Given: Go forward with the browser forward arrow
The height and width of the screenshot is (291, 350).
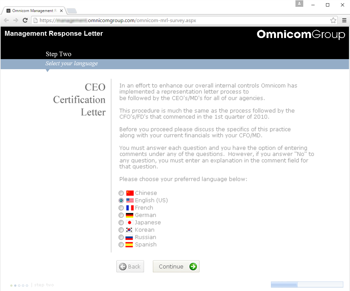Looking at the screenshot, I should coord(16,20).
